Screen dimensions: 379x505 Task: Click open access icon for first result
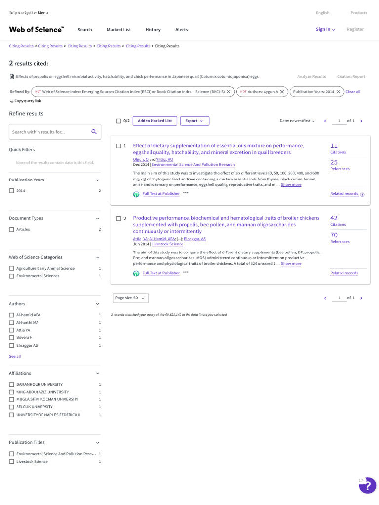click(136, 194)
